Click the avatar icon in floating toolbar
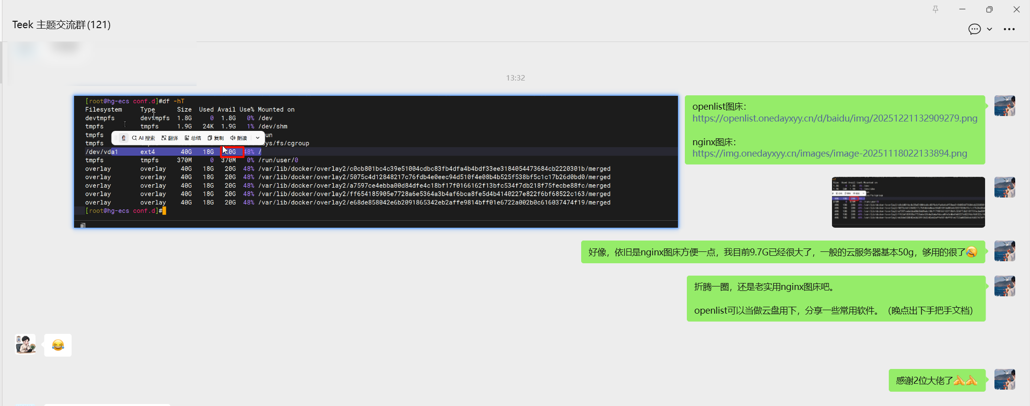Screen dimensions: 1030x406 coord(123,138)
